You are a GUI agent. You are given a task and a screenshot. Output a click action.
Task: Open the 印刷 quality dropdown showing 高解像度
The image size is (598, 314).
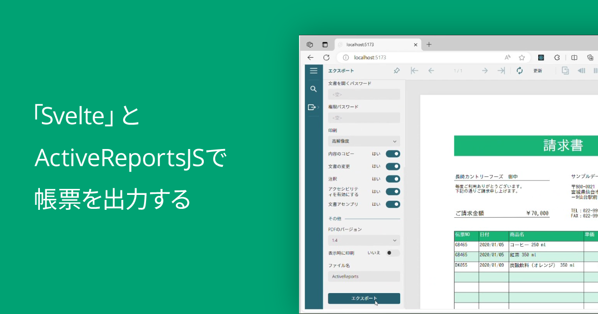[363, 141]
